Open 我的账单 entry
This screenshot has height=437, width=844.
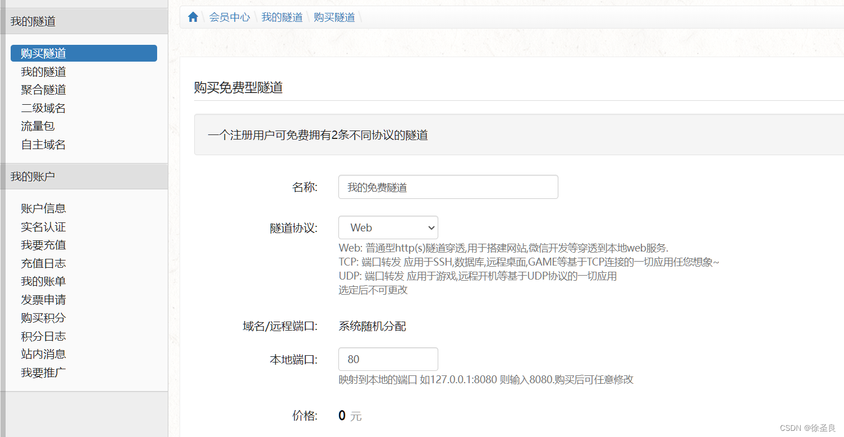[x=44, y=281]
